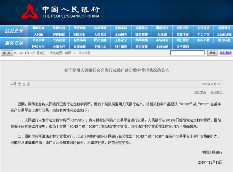Focus the site search input field
The height and width of the screenshot is (172, 233).
click(187, 53)
